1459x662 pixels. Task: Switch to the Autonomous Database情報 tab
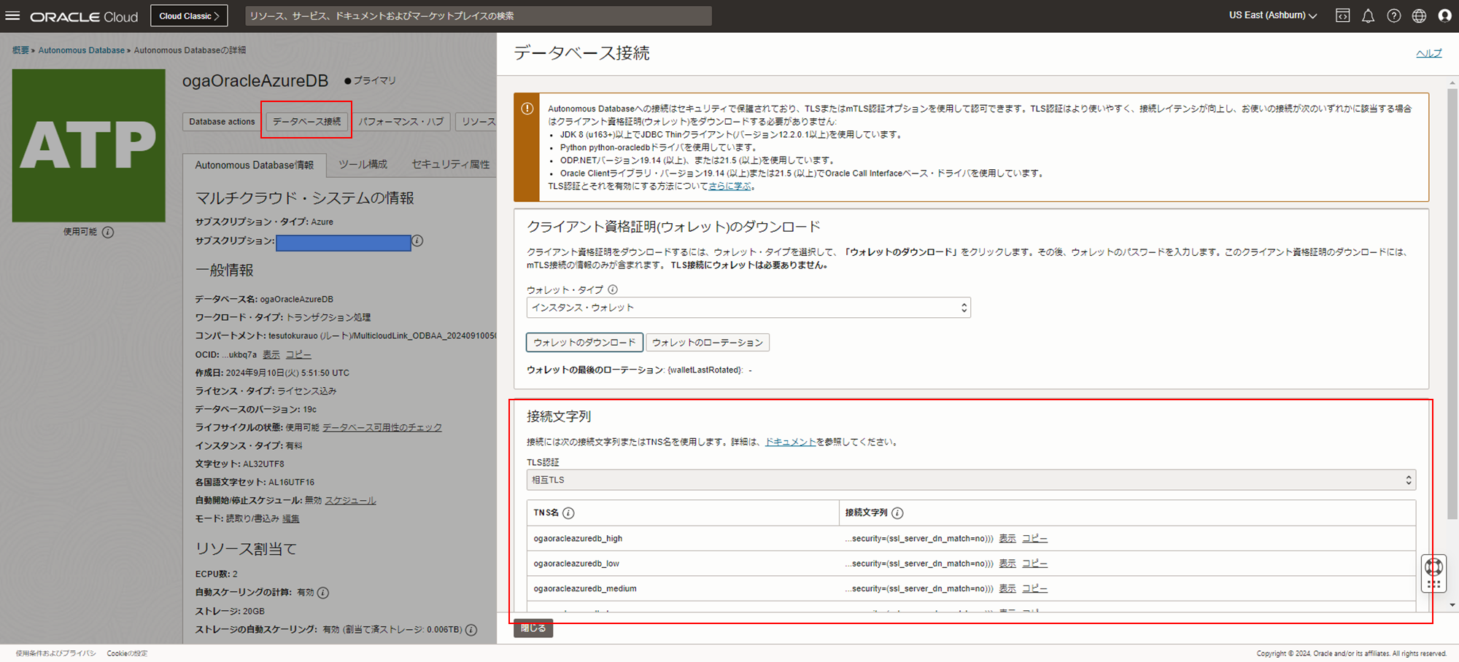tap(254, 165)
